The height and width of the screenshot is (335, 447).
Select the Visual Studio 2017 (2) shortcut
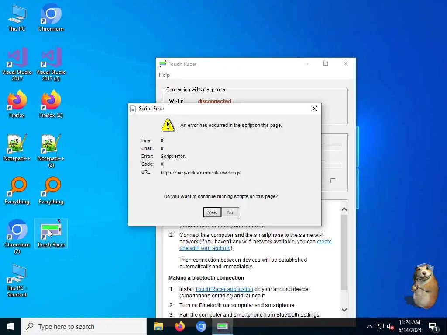click(51, 64)
